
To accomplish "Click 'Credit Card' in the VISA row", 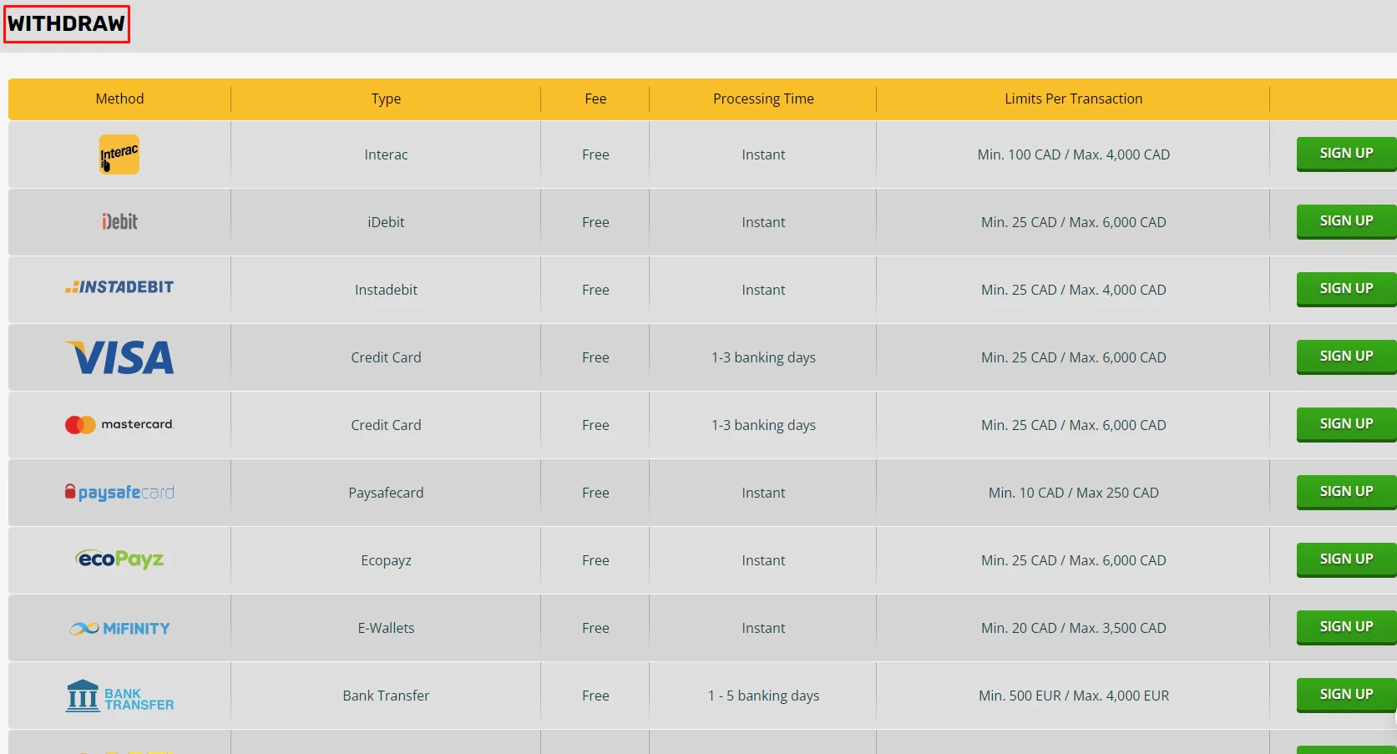I will coord(386,357).
